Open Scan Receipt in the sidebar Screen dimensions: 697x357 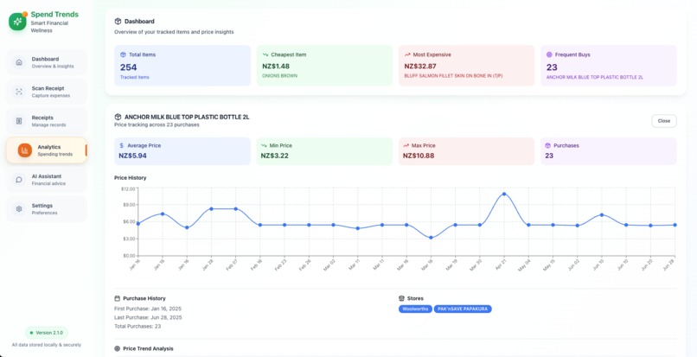pyautogui.click(x=47, y=92)
